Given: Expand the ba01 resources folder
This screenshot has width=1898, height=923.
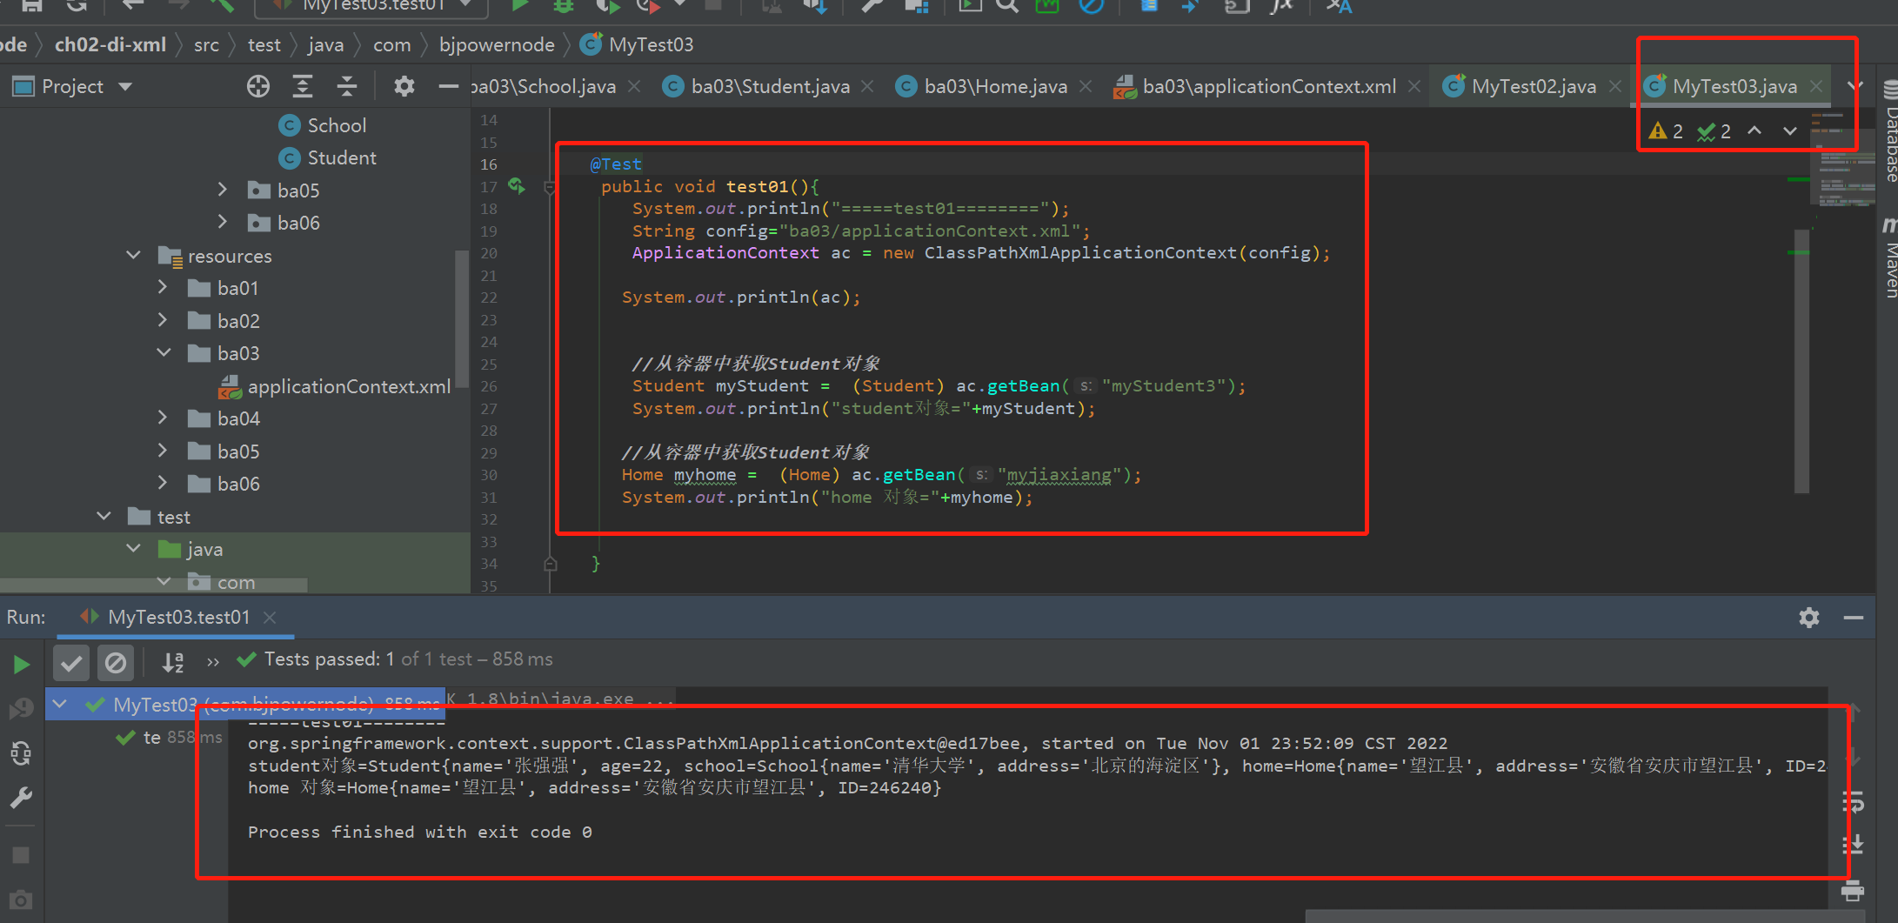Looking at the screenshot, I should coord(163,287).
